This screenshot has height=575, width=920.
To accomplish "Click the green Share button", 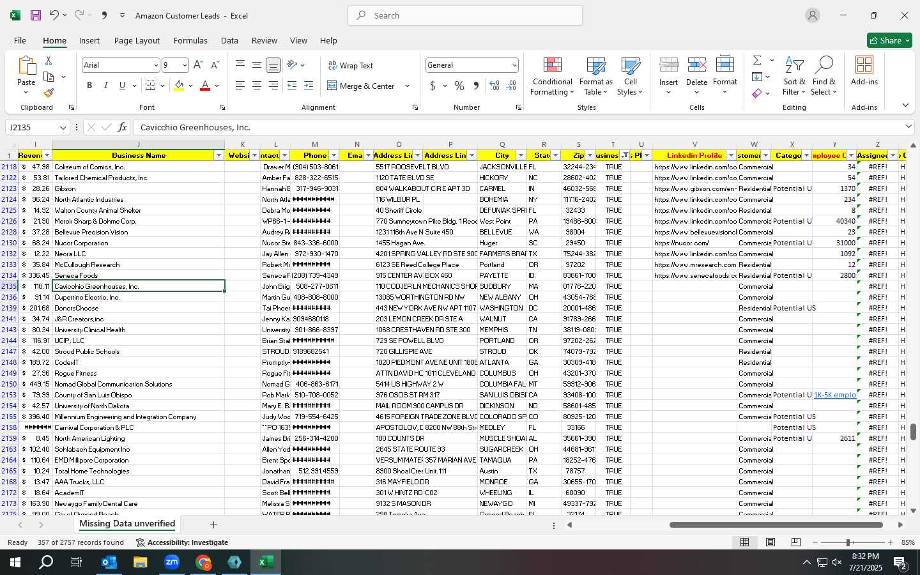I will click(x=889, y=40).
